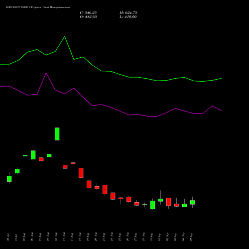Screen dimensions: 249x249
Task: Select the long red candle above 18 Aug
Action: 81,173
